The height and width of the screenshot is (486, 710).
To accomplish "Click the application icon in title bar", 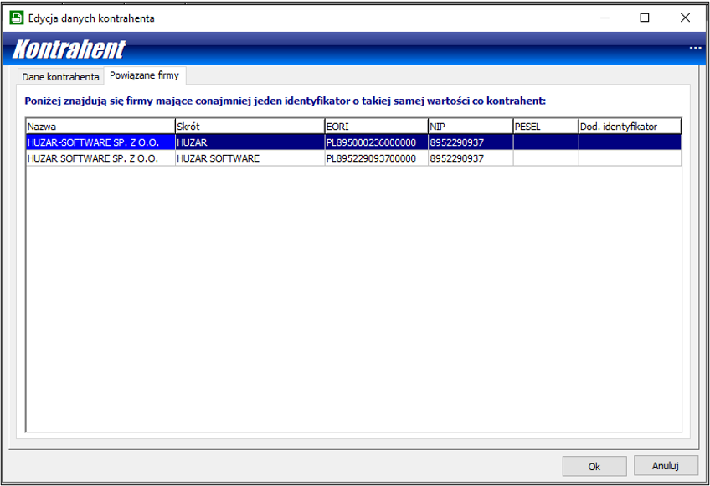I will [16, 18].
